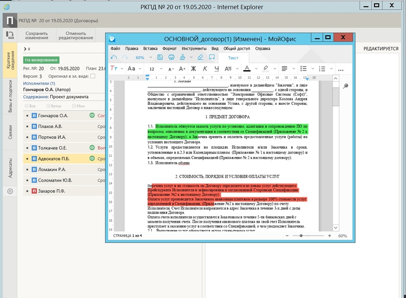Viewport: 406px width, 298px height.
Task: Toggle eye icon next to Гончаров О.А.
Action: [91, 116]
